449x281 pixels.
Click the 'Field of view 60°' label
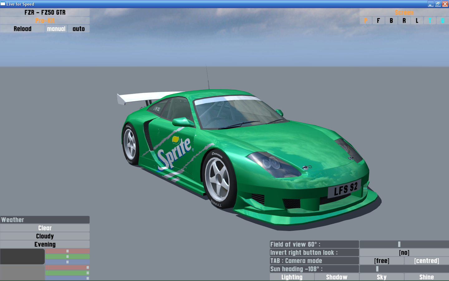314,244
